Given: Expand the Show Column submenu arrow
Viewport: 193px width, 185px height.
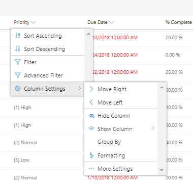Looking at the screenshot, I should tap(153, 128).
